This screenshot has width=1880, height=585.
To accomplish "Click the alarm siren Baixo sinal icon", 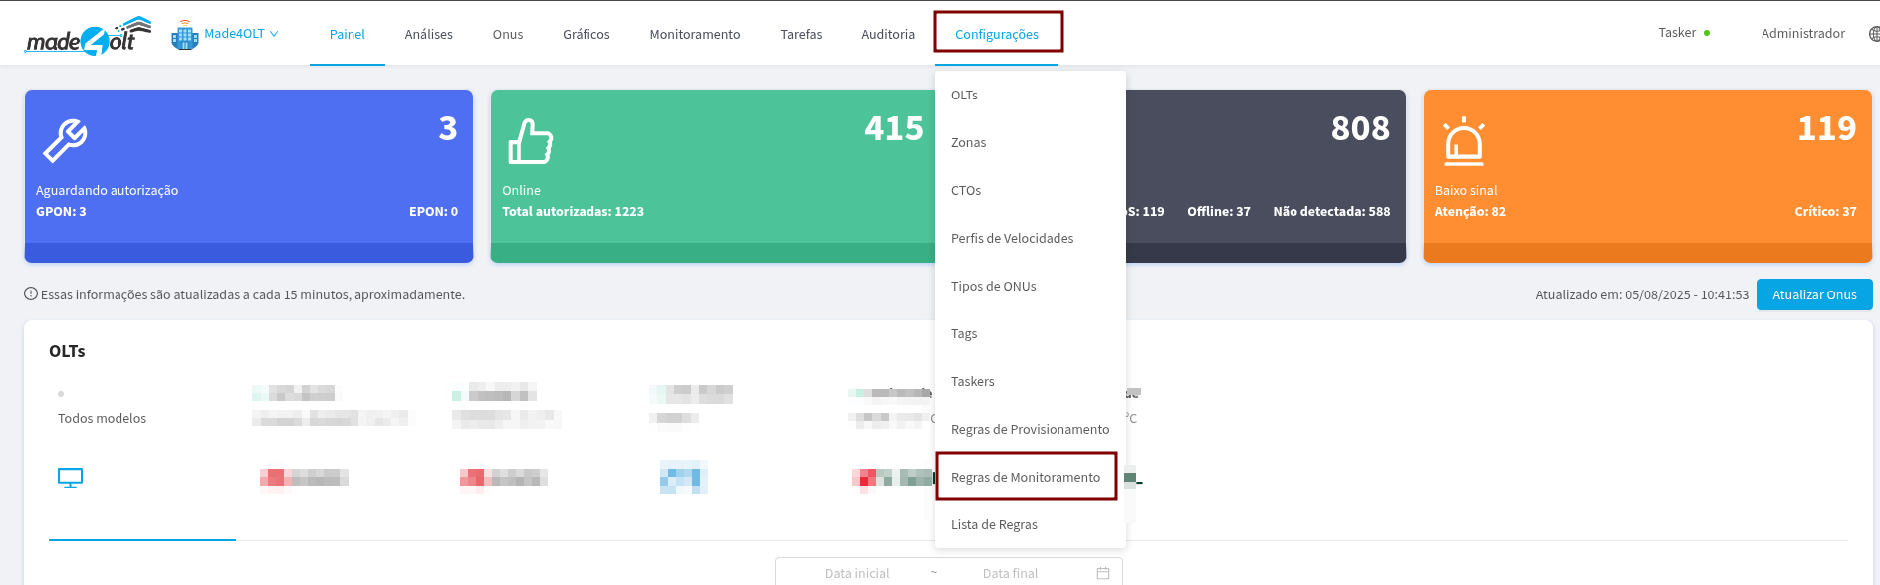I will 1464,141.
